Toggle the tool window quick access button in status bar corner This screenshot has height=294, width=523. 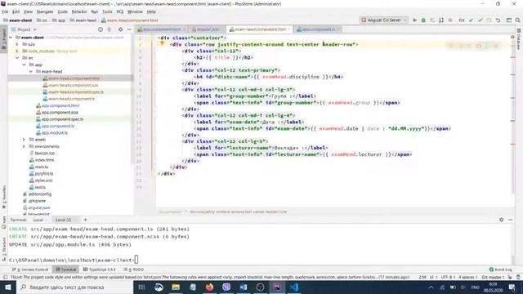(x=5, y=278)
